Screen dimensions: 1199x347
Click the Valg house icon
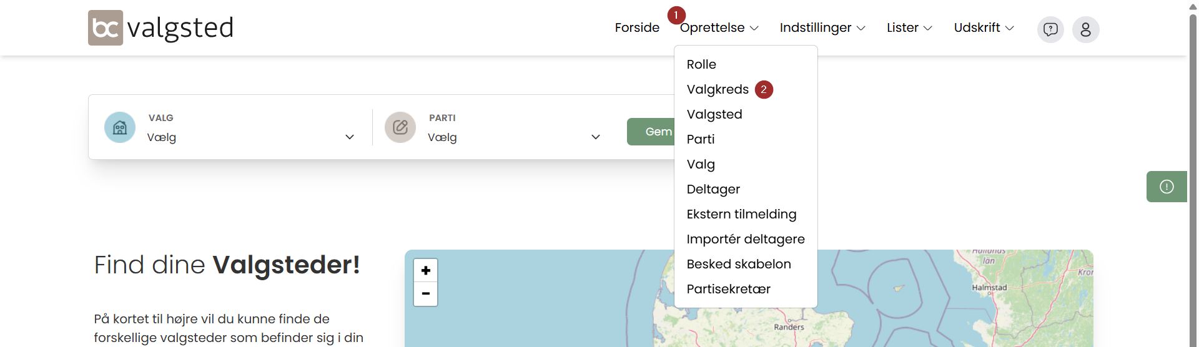120,127
